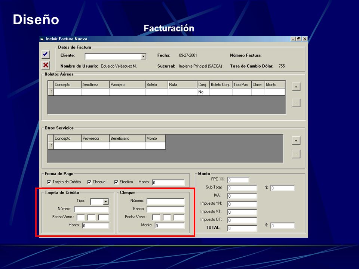Image resolution: width=359 pixels, height=269 pixels.
Task: Select the Proveedor column header
Action: tap(95, 138)
